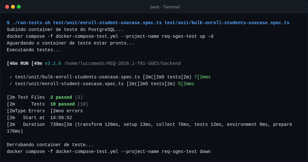Click the green maximize window dot
This screenshot has height=162, width=308.
[19, 7]
